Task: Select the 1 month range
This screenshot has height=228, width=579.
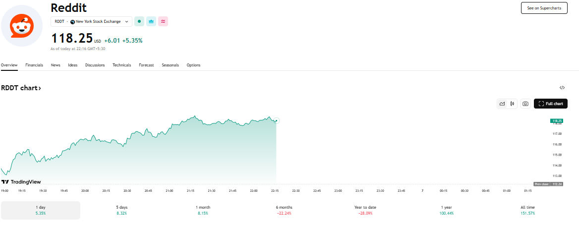Action: click(203, 210)
